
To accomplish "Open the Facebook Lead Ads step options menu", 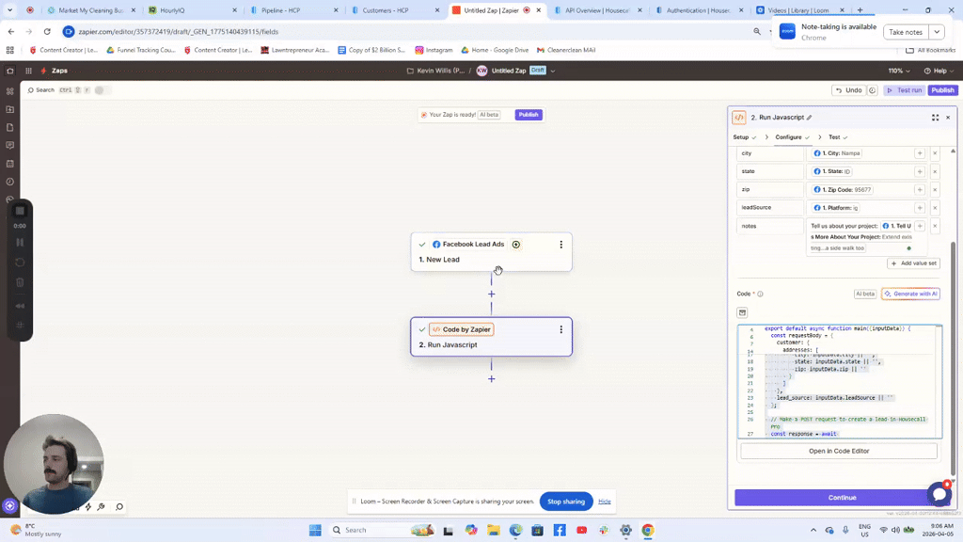I will coord(561,244).
